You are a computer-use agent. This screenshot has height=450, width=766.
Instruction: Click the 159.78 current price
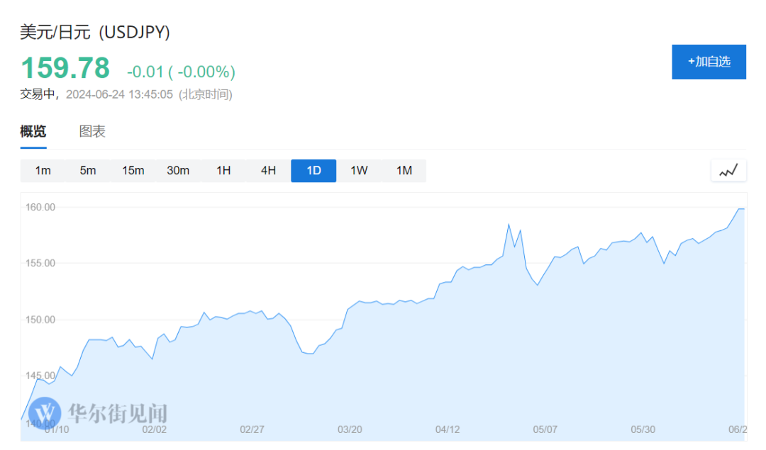pyautogui.click(x=65, y=68)
